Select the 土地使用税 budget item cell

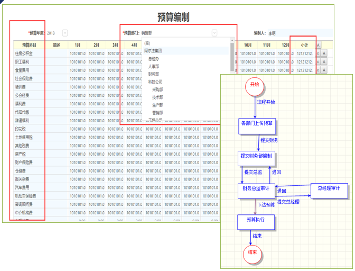point(29,137)
